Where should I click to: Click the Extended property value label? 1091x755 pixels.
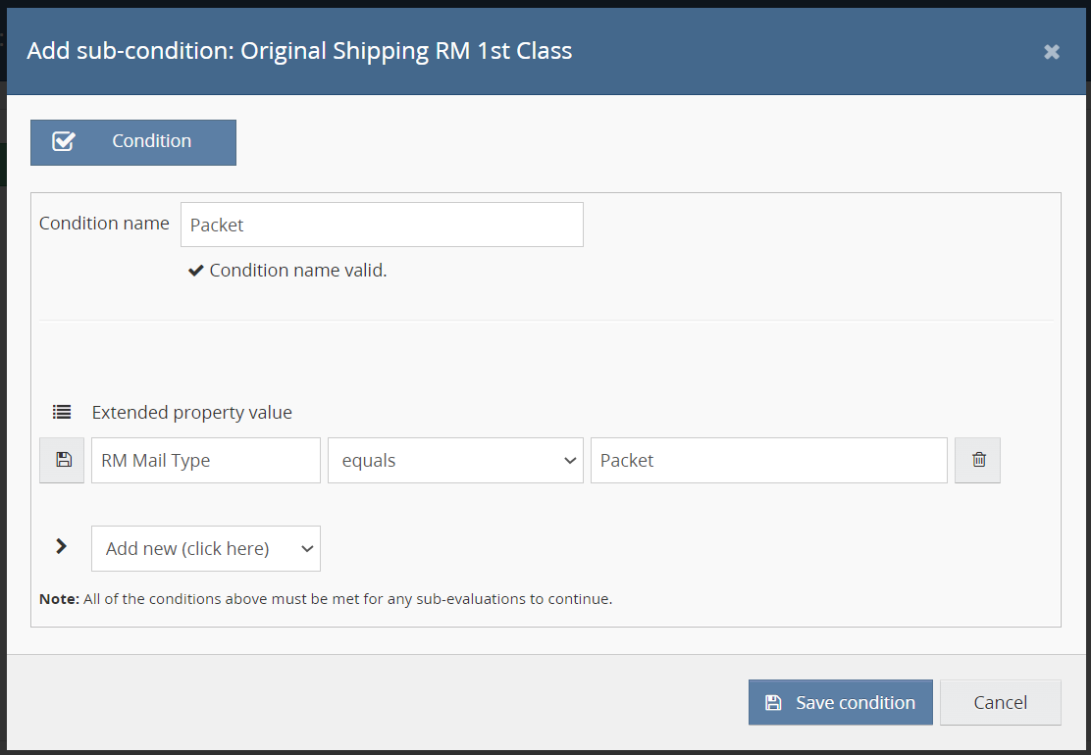tap(192, 413)
